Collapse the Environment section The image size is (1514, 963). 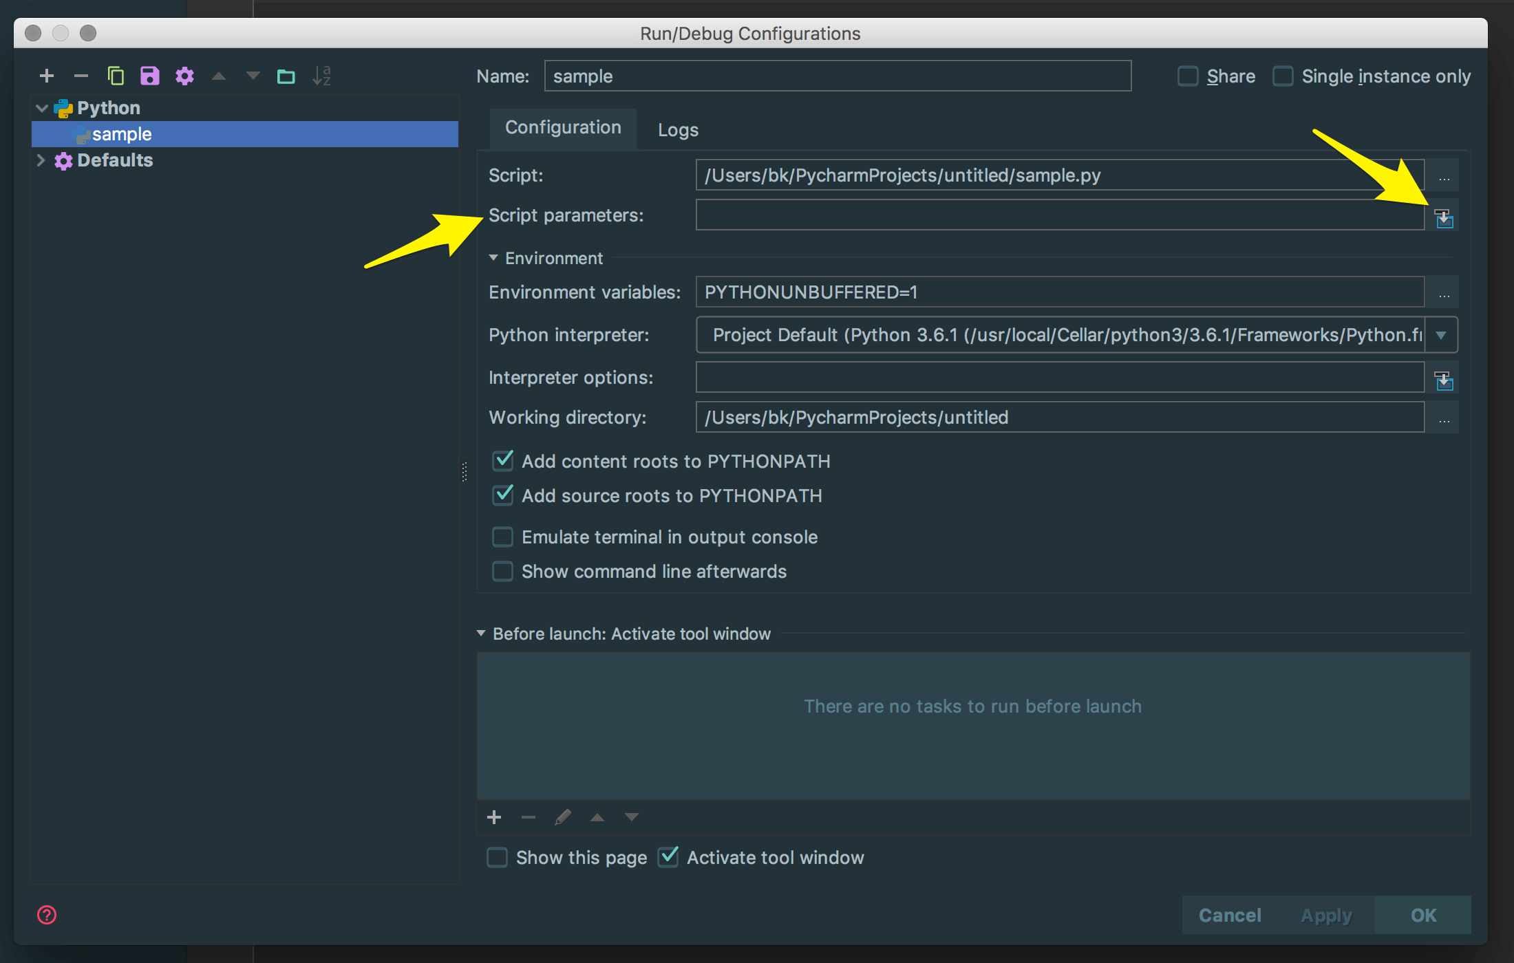tap(493, 258)
